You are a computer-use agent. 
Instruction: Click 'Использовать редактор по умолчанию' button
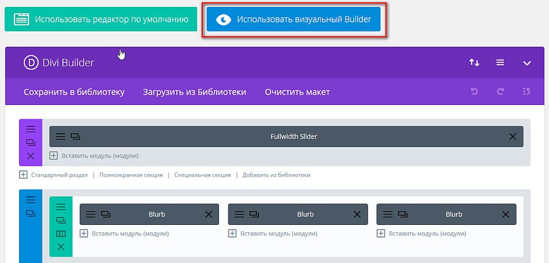click(x=101, y=19)
